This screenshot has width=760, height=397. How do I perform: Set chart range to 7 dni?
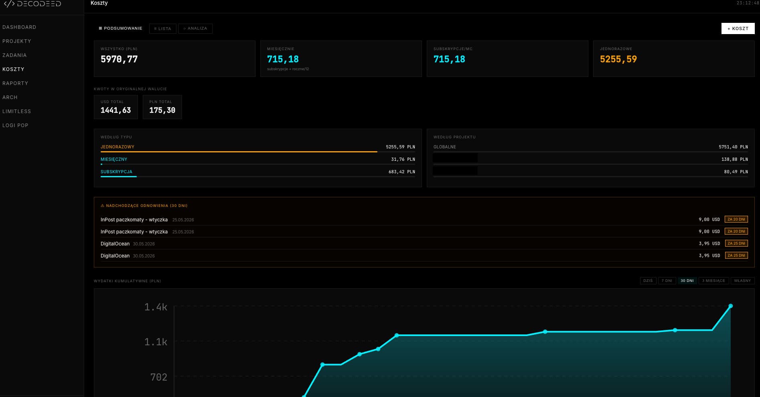click(667, 281)
